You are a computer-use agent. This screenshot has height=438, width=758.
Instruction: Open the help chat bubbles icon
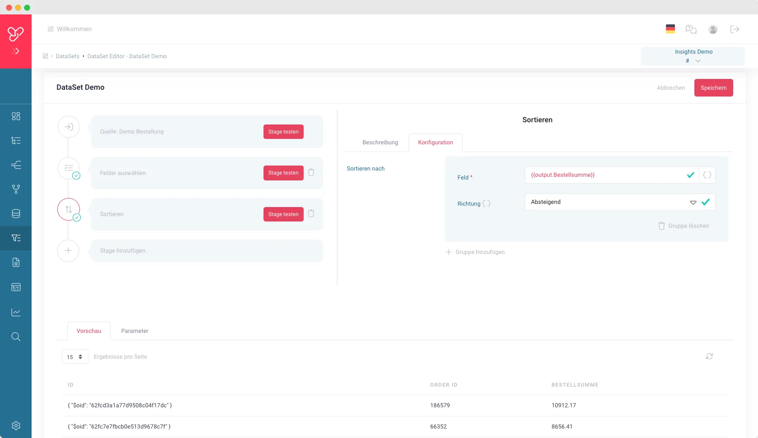click(691, 29)
